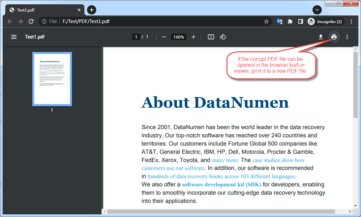Zoom out on the PDF

tap(164, 37)
